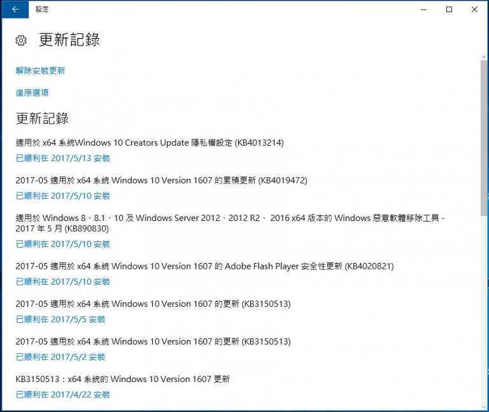Close the 設定 window
489x412 pixels.
[474, 10]
